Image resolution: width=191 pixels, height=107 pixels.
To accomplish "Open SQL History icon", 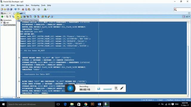I will 52,17.
